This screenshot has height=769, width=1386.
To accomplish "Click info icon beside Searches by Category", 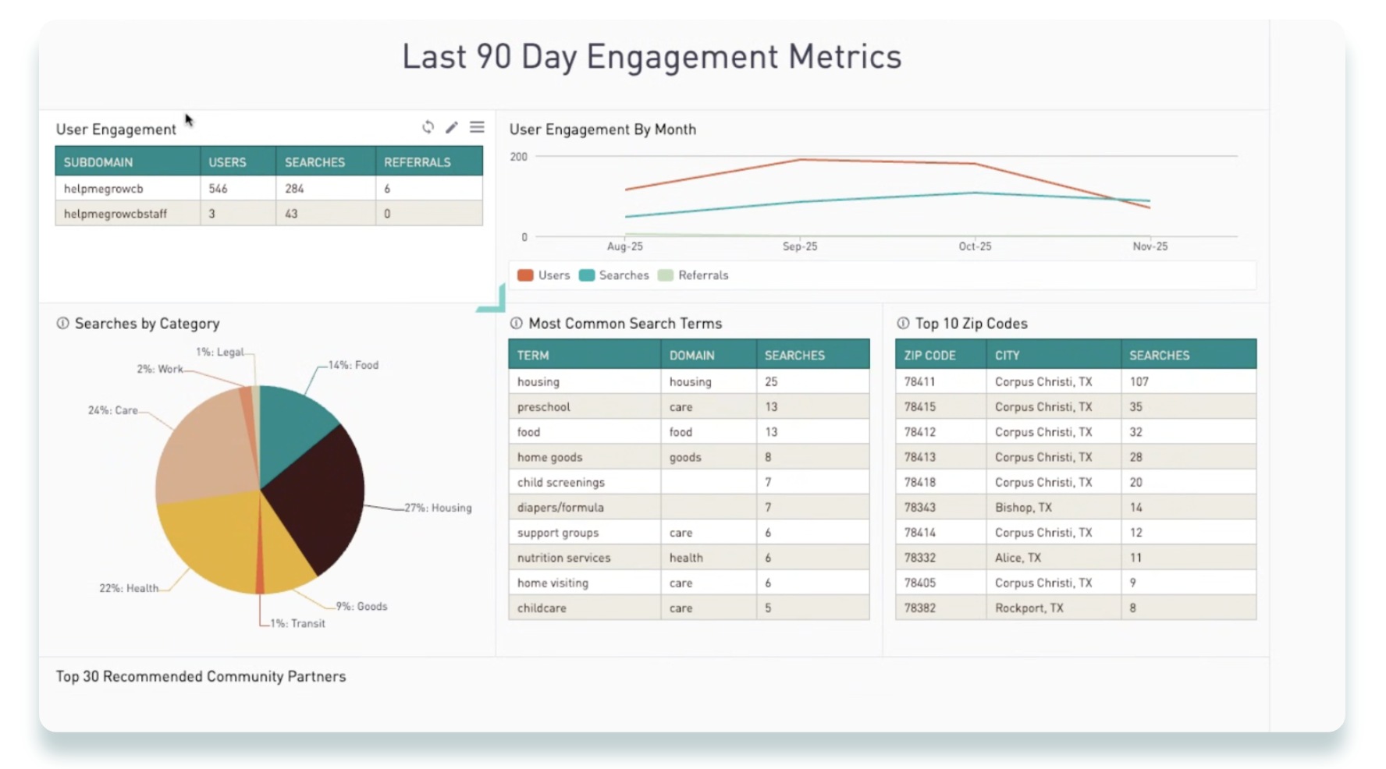I will point(62,324).
